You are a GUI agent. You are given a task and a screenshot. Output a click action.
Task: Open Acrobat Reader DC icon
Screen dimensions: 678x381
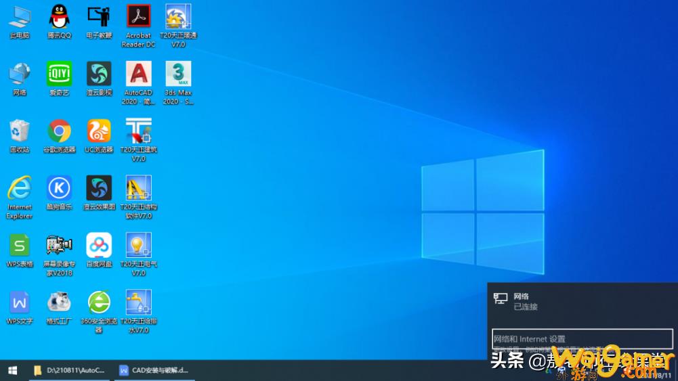click(138, 26)
